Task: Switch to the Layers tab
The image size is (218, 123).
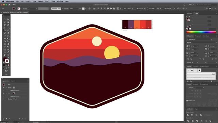Action: click(x=13, y=81)
